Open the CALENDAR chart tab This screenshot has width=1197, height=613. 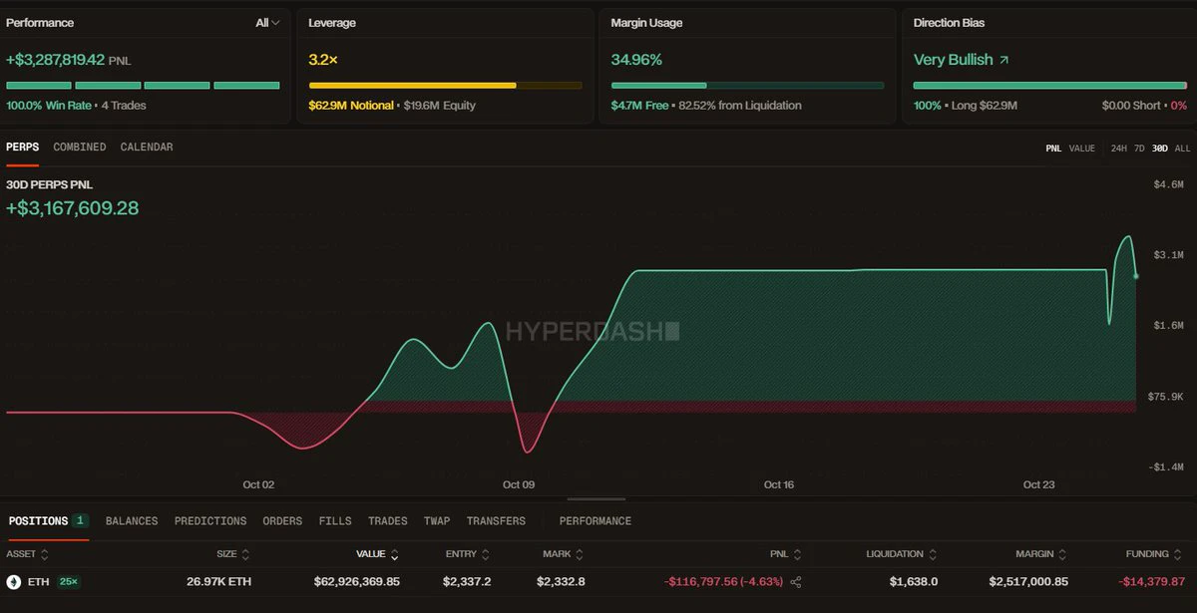[x=147, y=148]
